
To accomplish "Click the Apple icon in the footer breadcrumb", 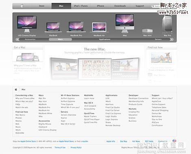I will pyautogui.click(x=16, y=90).
